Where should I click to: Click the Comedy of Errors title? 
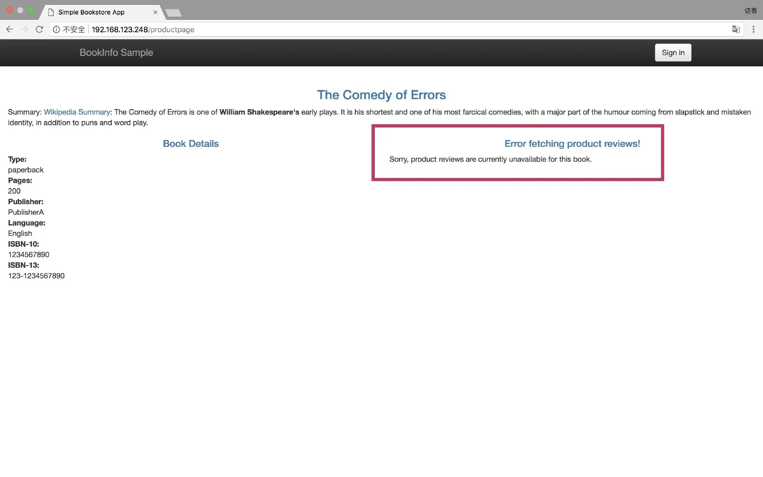pos(381,95)
